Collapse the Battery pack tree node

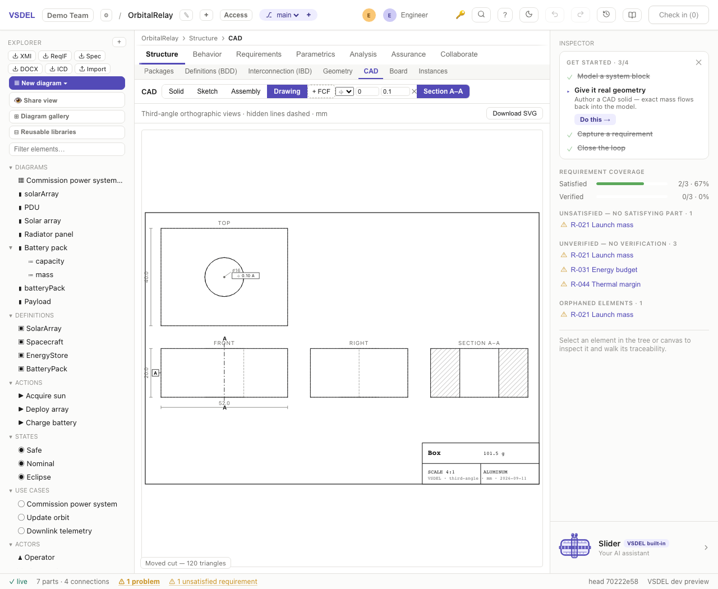[11, 248]
